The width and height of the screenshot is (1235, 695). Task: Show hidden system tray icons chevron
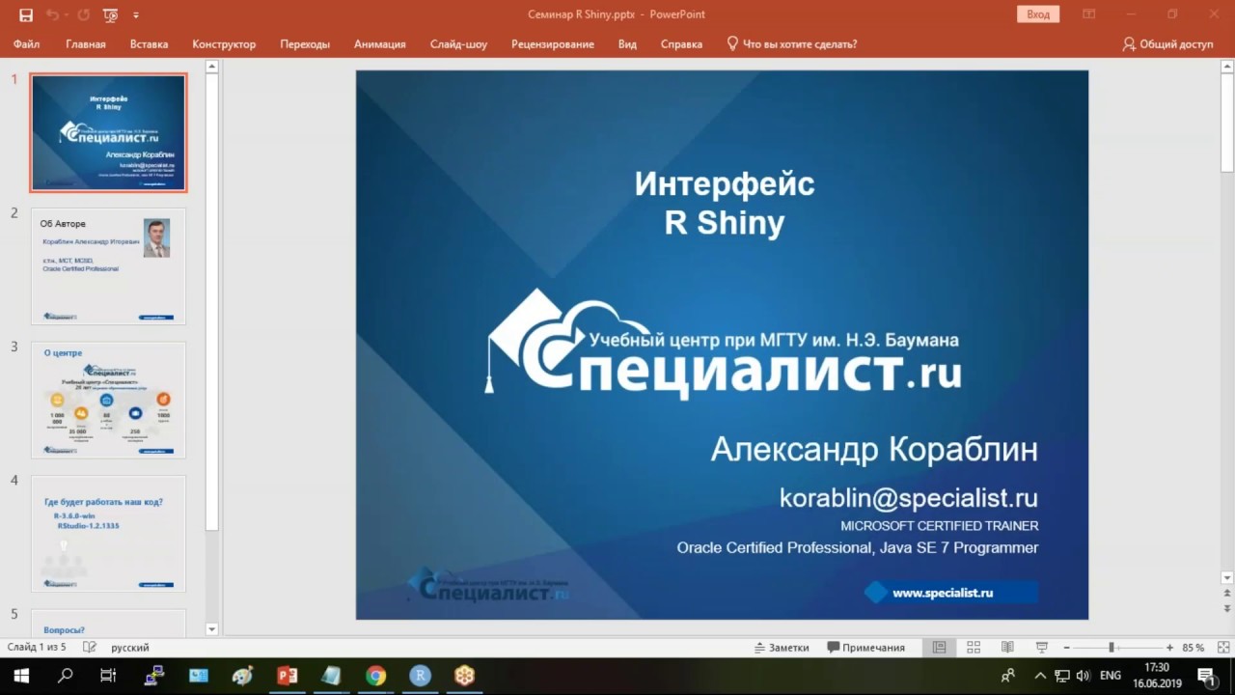click(1040, 676)
